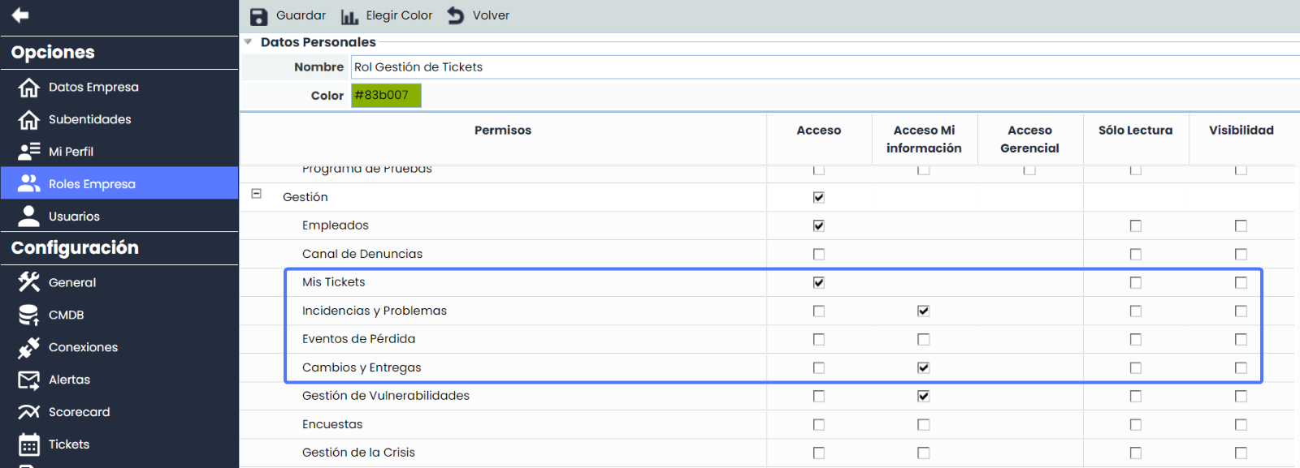Open Datos Empresa house icon
This screenshot has height=468, width=1300.
point(29,88)
